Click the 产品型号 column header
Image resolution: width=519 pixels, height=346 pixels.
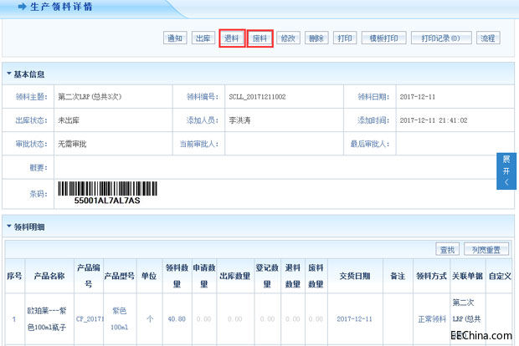120,276
